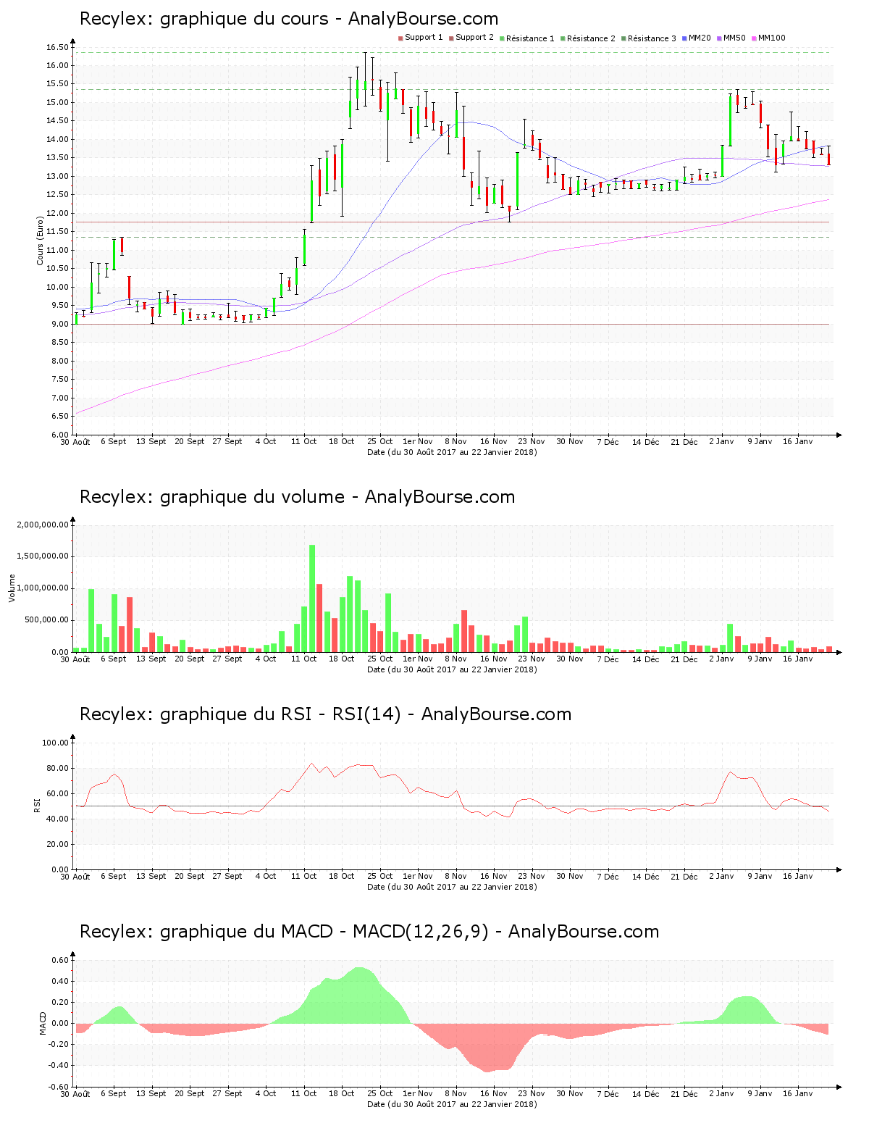Select the Résistance 2 legend label
The height and width of the screenshot is (1123, 869).
point(591,38)
